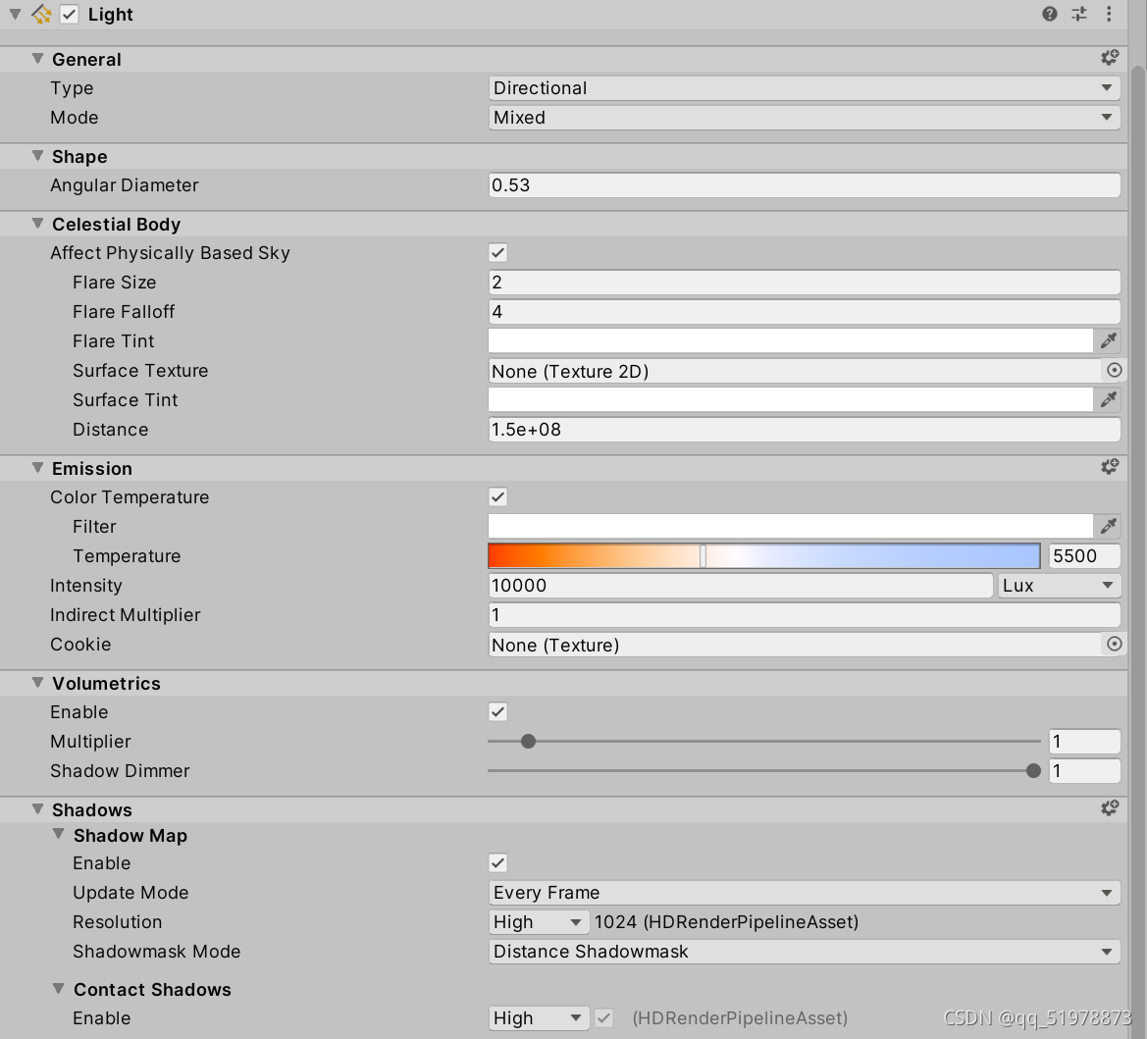Disable the Light component checkbox

69,14
